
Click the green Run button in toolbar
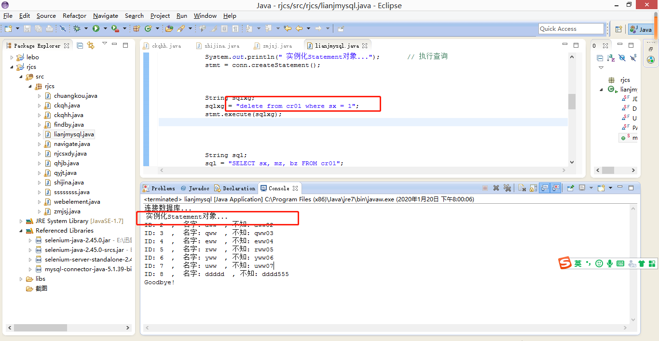coord(96,28)
